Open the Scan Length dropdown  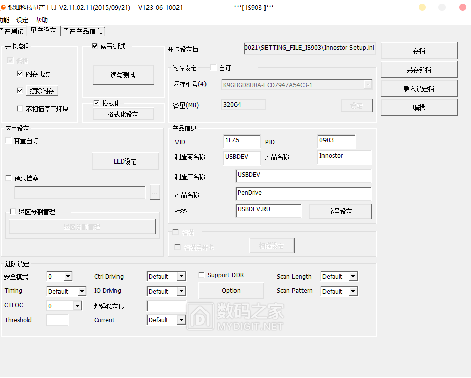click(353, 276)
